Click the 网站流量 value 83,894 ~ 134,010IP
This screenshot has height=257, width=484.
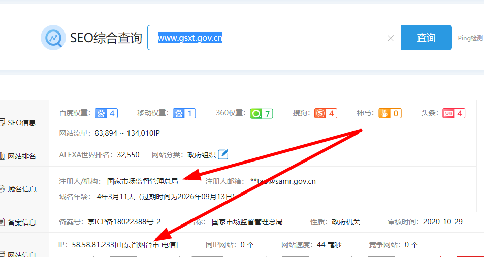coord(127,133)
